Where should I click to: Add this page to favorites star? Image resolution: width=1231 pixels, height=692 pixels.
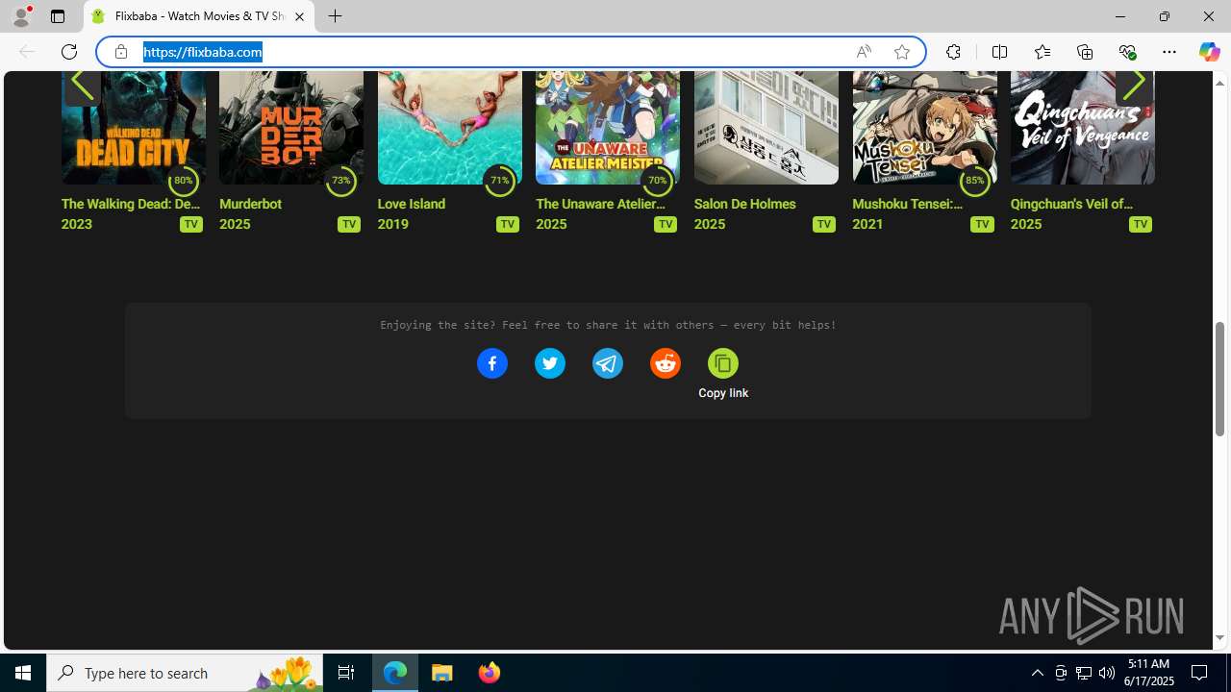point(901,52)
